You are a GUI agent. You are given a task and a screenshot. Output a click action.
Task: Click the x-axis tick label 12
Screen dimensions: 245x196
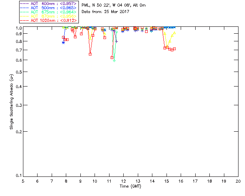point(123,181)
